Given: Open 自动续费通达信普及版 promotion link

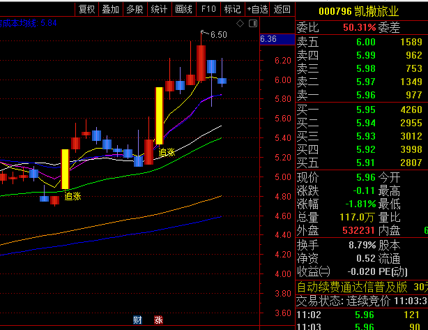Looking at the screenshot, I should click(352, 287).
